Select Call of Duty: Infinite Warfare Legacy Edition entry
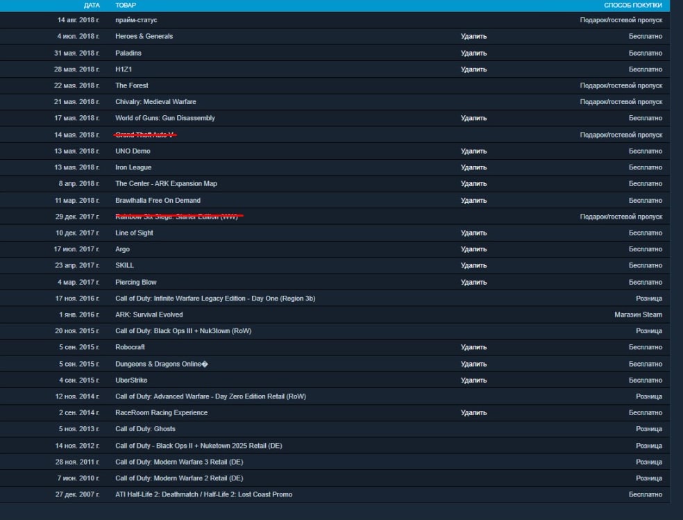683x520 pixels. [215, 299]
